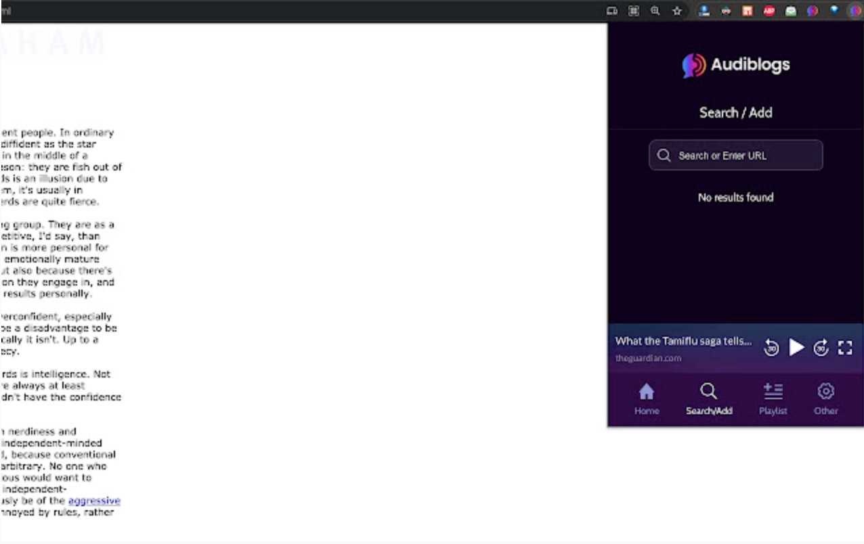Click the blue diamond extension icon
864x544 pixels.
834,10
